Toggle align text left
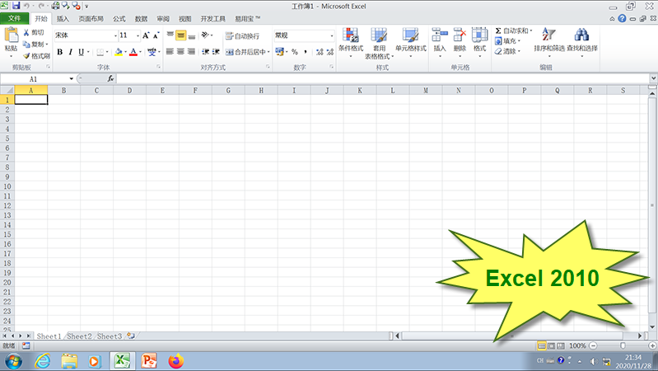Screen dimensions: 658x371 tap(170, 52)
